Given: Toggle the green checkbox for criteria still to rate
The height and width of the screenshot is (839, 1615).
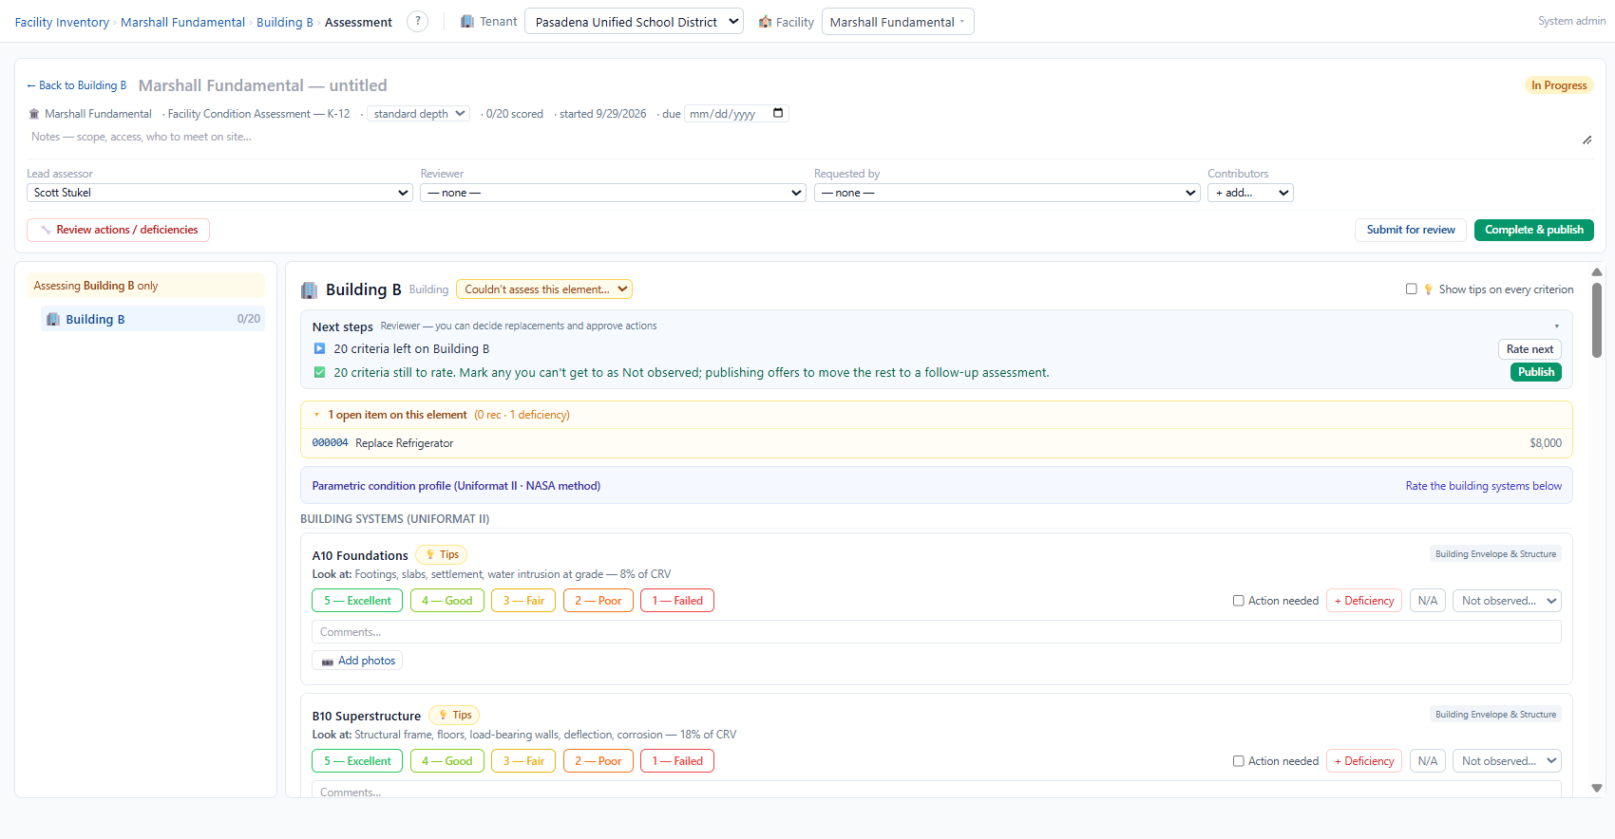Looking at the screenshot, I should [319, 373].
